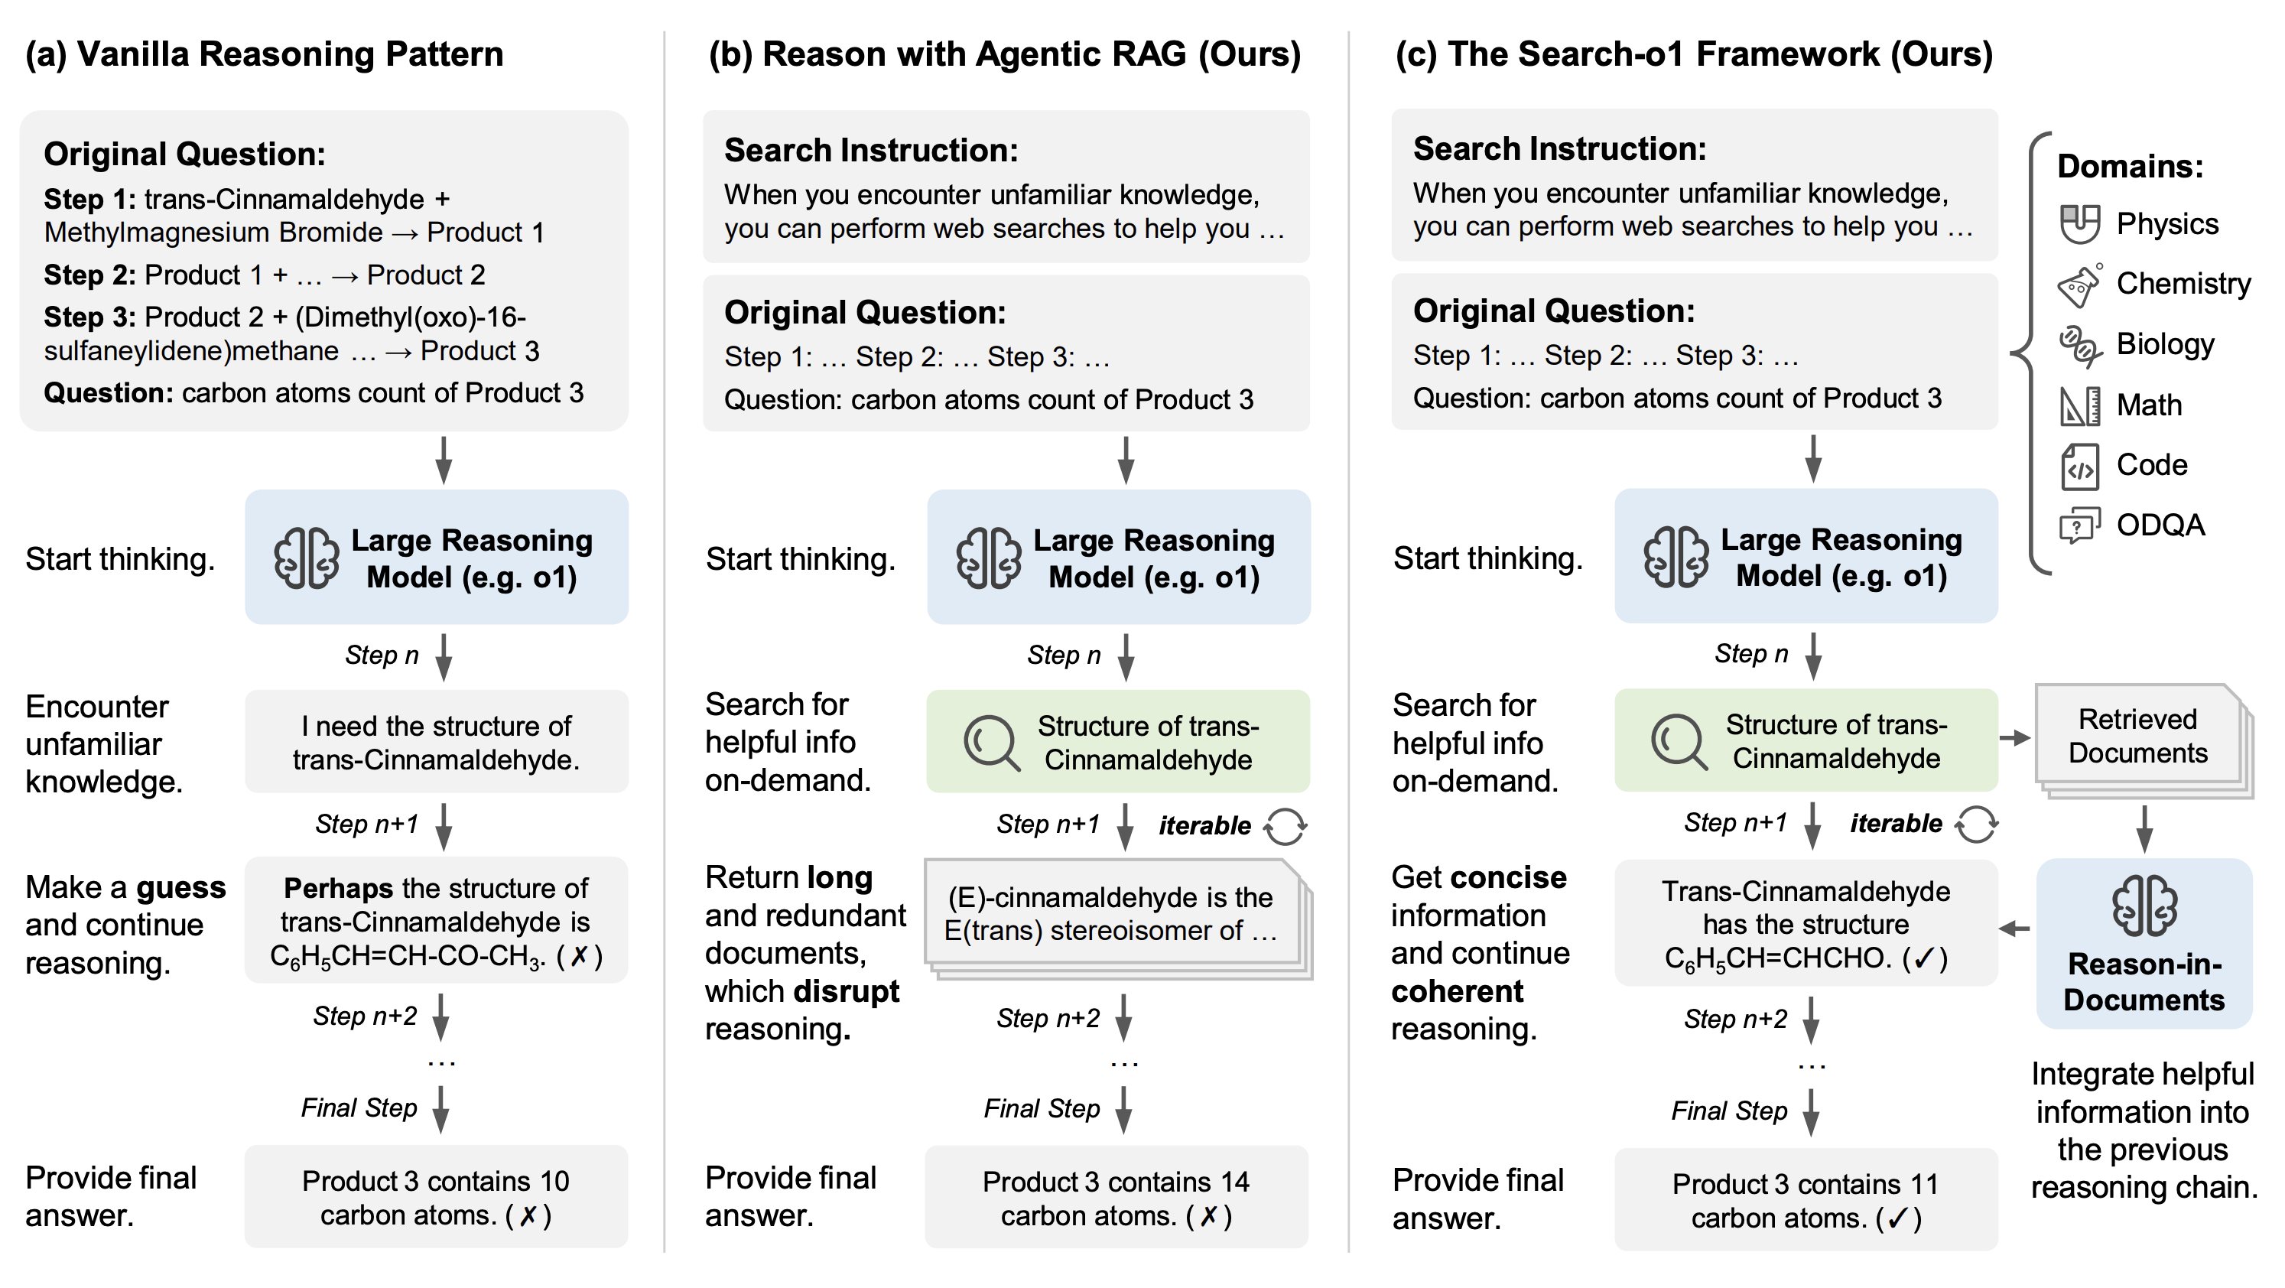2285x1288 pixels.
Task: Click the brain icon in Reason-in-Documents box
Action: pyautogui.click(x=2144, y=906)
